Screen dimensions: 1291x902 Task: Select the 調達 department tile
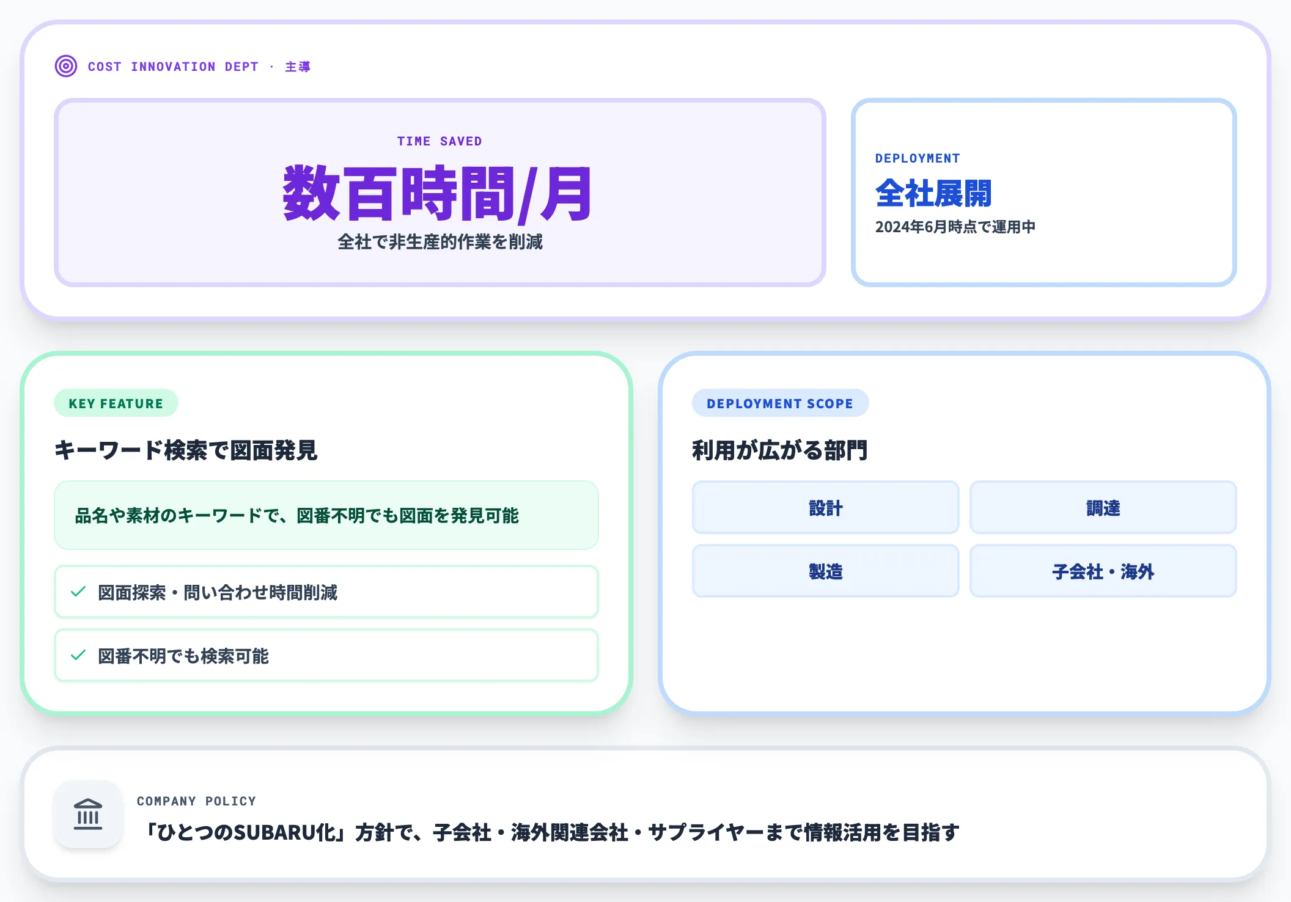click(x=1103, y=507)
